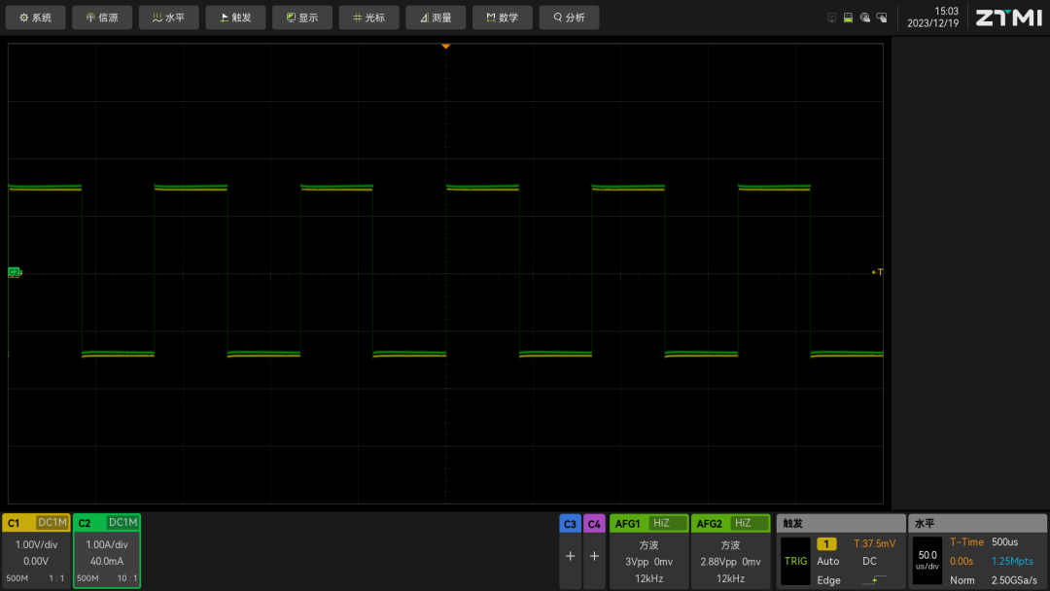Edit AFG2 12kHz frequency value

pyautogui.click(x=730, y=578)
